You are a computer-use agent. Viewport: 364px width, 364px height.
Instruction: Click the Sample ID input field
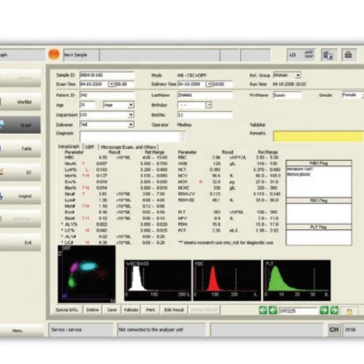click(107, 75)
